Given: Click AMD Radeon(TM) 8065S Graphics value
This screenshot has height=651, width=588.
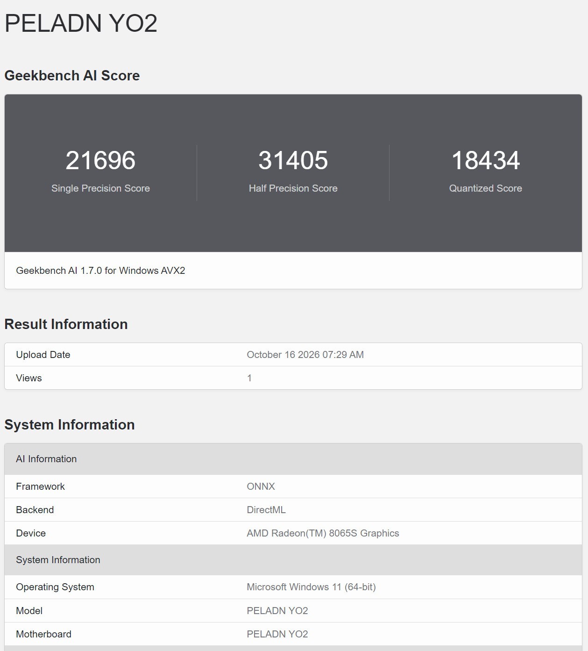Looking at the screenshot, I should click(x=323, y=533).
